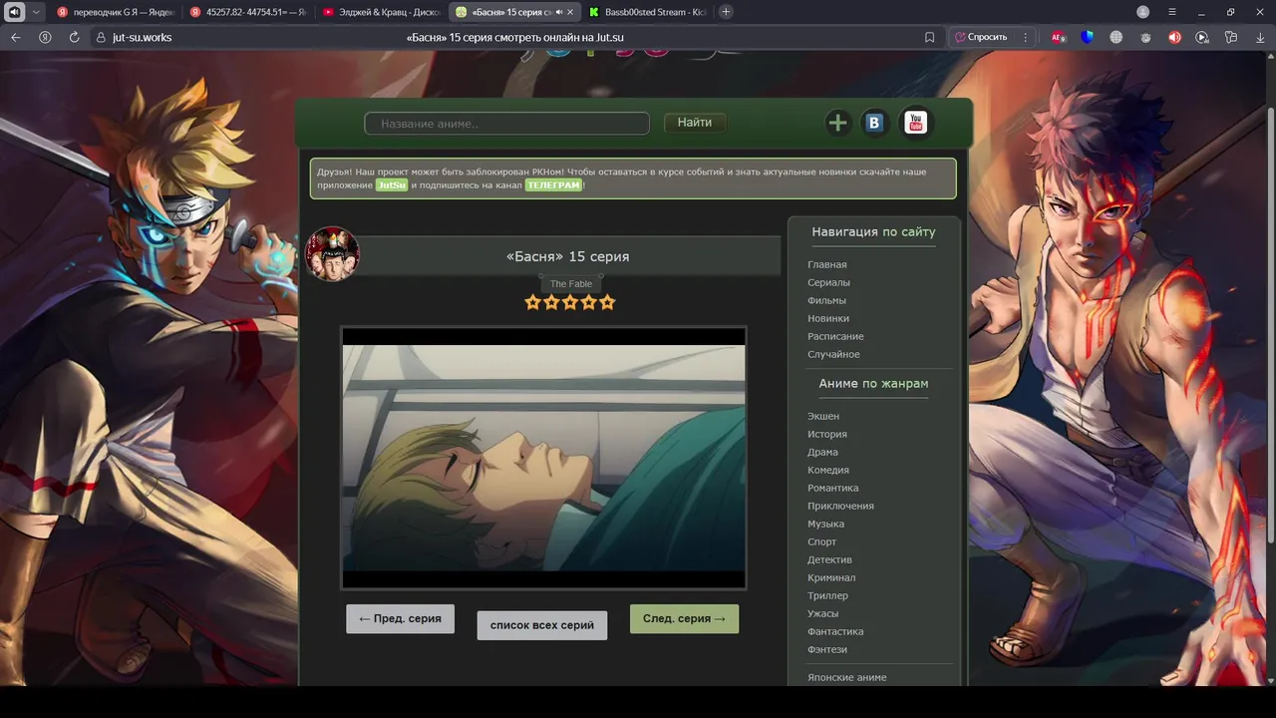Open the red AB adblock extension
This screenshot has width=1276, height=718.
(x=1059, y=37)
